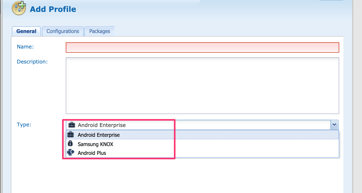362x193 pixels.
Task: Pick Android Plus from the type list
Action: click(92, 153)
